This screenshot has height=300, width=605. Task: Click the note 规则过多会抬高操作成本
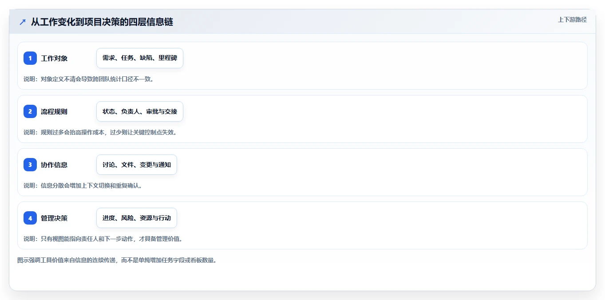tap(73, 132)
